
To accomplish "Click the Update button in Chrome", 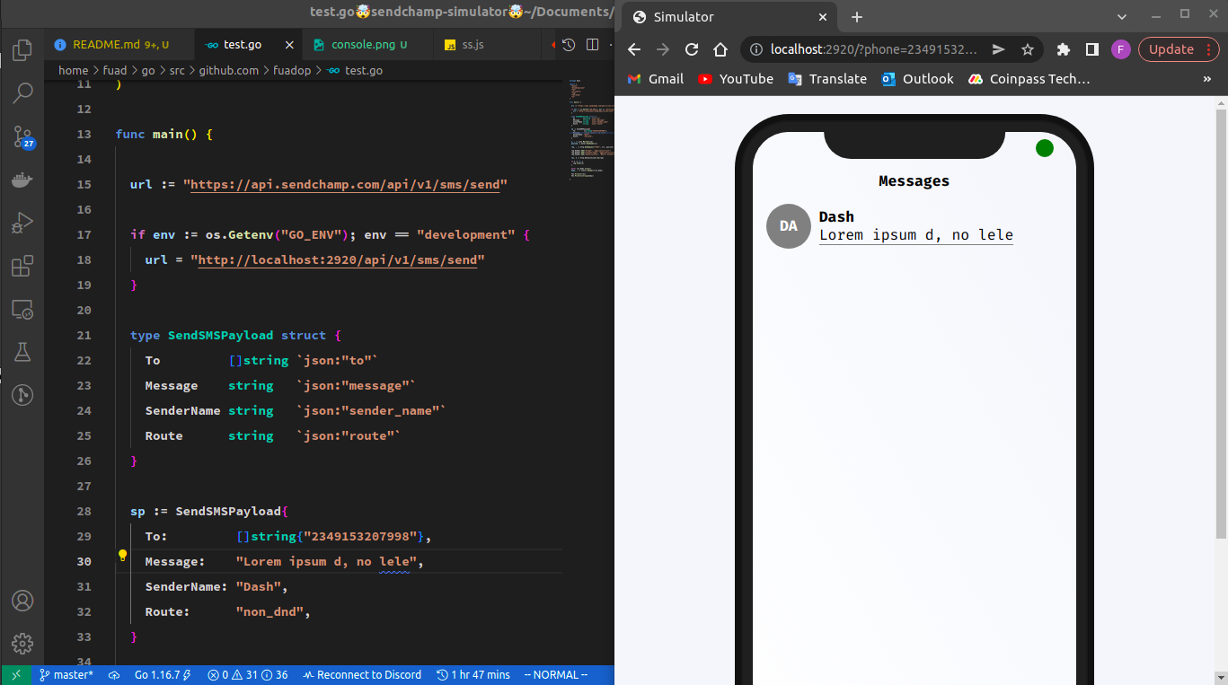I will coord(1179,49).
